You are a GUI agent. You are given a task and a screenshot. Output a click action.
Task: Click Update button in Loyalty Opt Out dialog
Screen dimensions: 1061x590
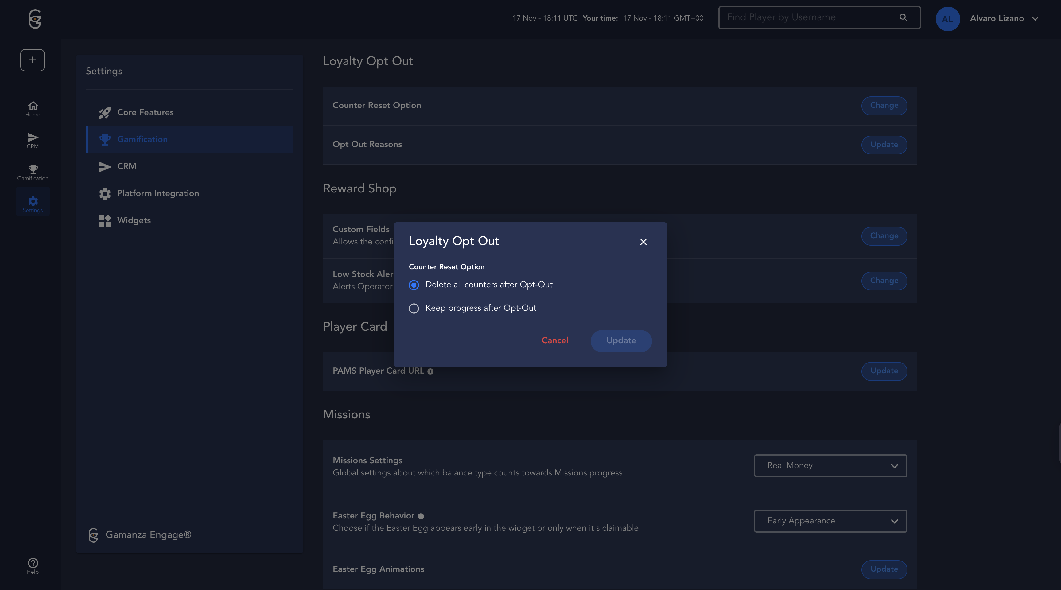pyautogui.click(x=621, y=340)
